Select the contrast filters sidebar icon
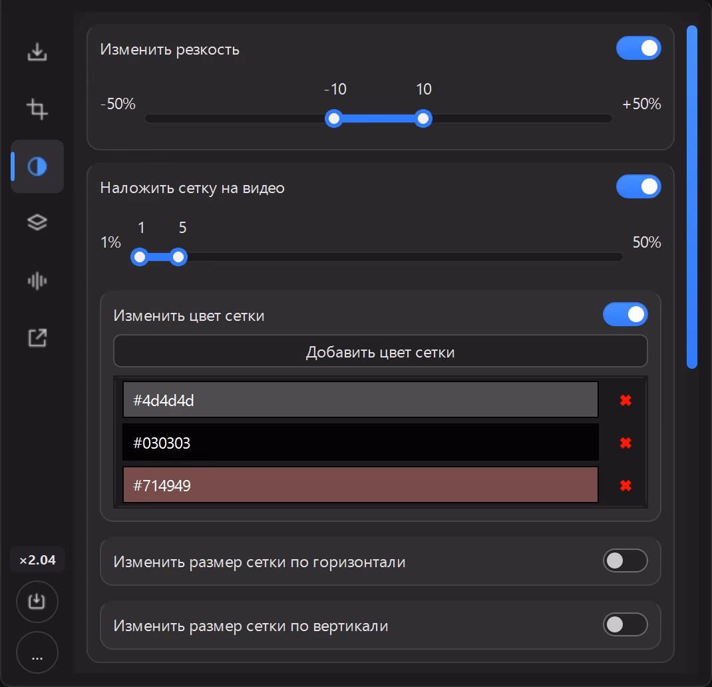712x687 pixels. pos(37,166)
